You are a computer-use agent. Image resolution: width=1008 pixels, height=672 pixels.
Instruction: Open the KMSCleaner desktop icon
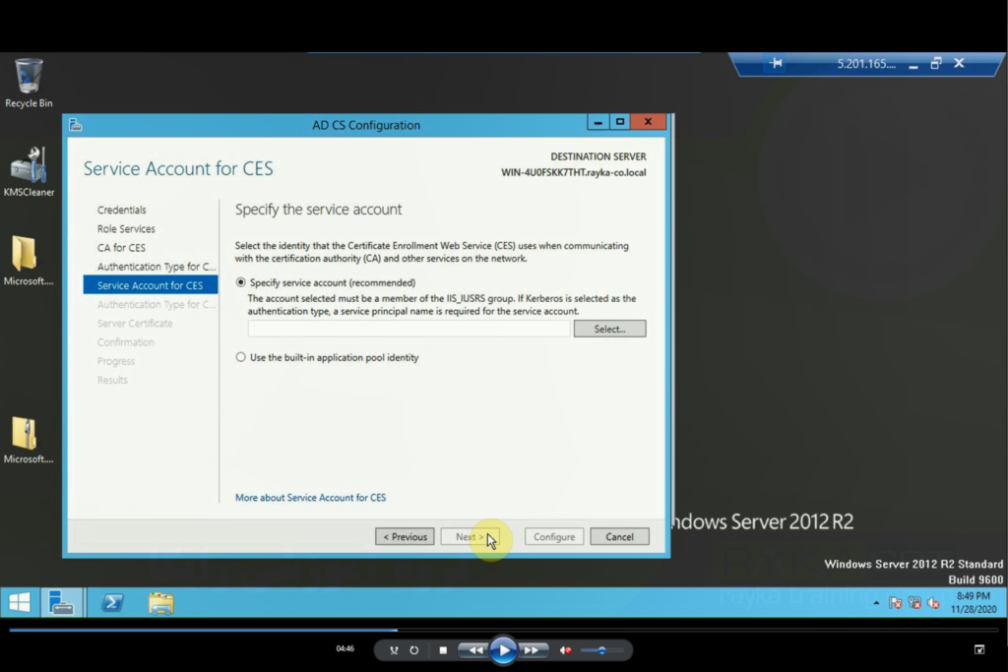coord(29,171)
